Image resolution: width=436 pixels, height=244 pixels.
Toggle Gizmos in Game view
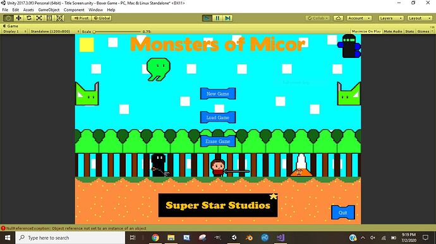(423, 32)
